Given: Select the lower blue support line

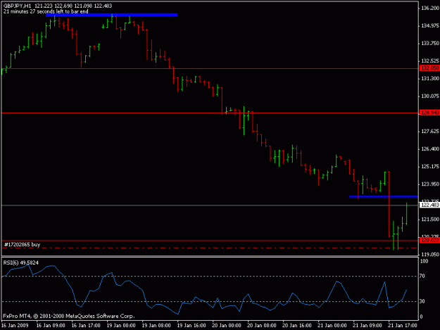Looking at the screenshot, I should 384,196.
